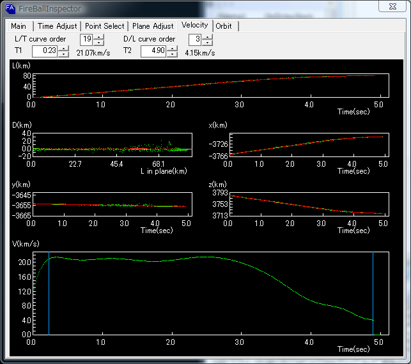Open the Orbit tab
This screenshot has height=364, width=411.
pos(224,26)
